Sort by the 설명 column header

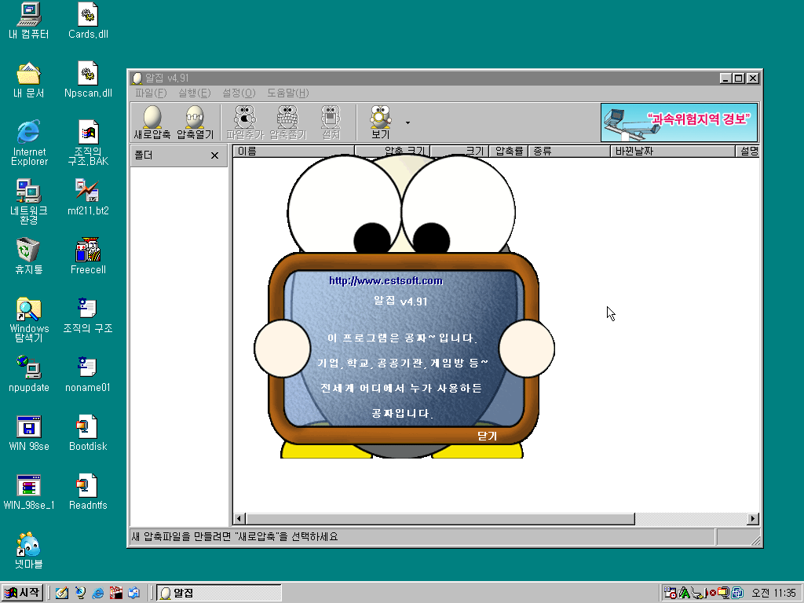point(747,151)
